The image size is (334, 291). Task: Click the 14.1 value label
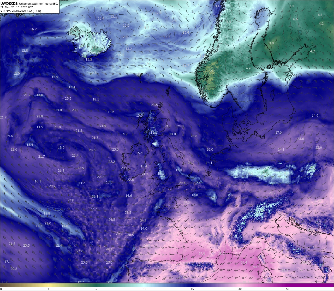[x=209, y=163]
